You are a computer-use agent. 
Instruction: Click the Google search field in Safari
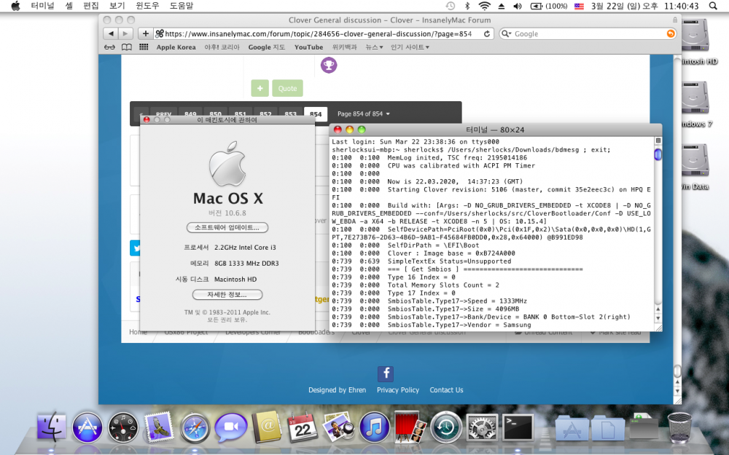click(x=588, y=34)
